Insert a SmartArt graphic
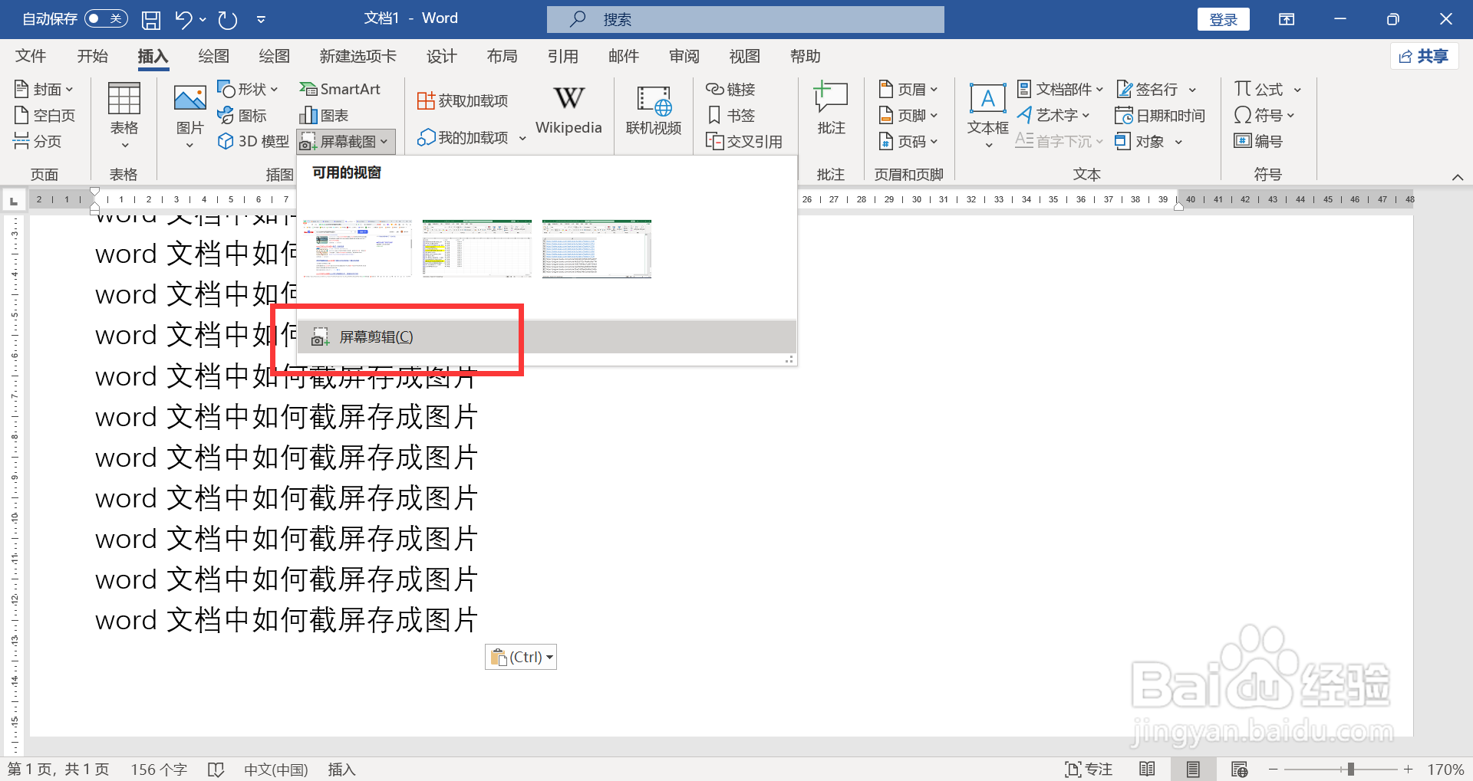This screenshot has width=1473, height=781. [x=341, y=89]
